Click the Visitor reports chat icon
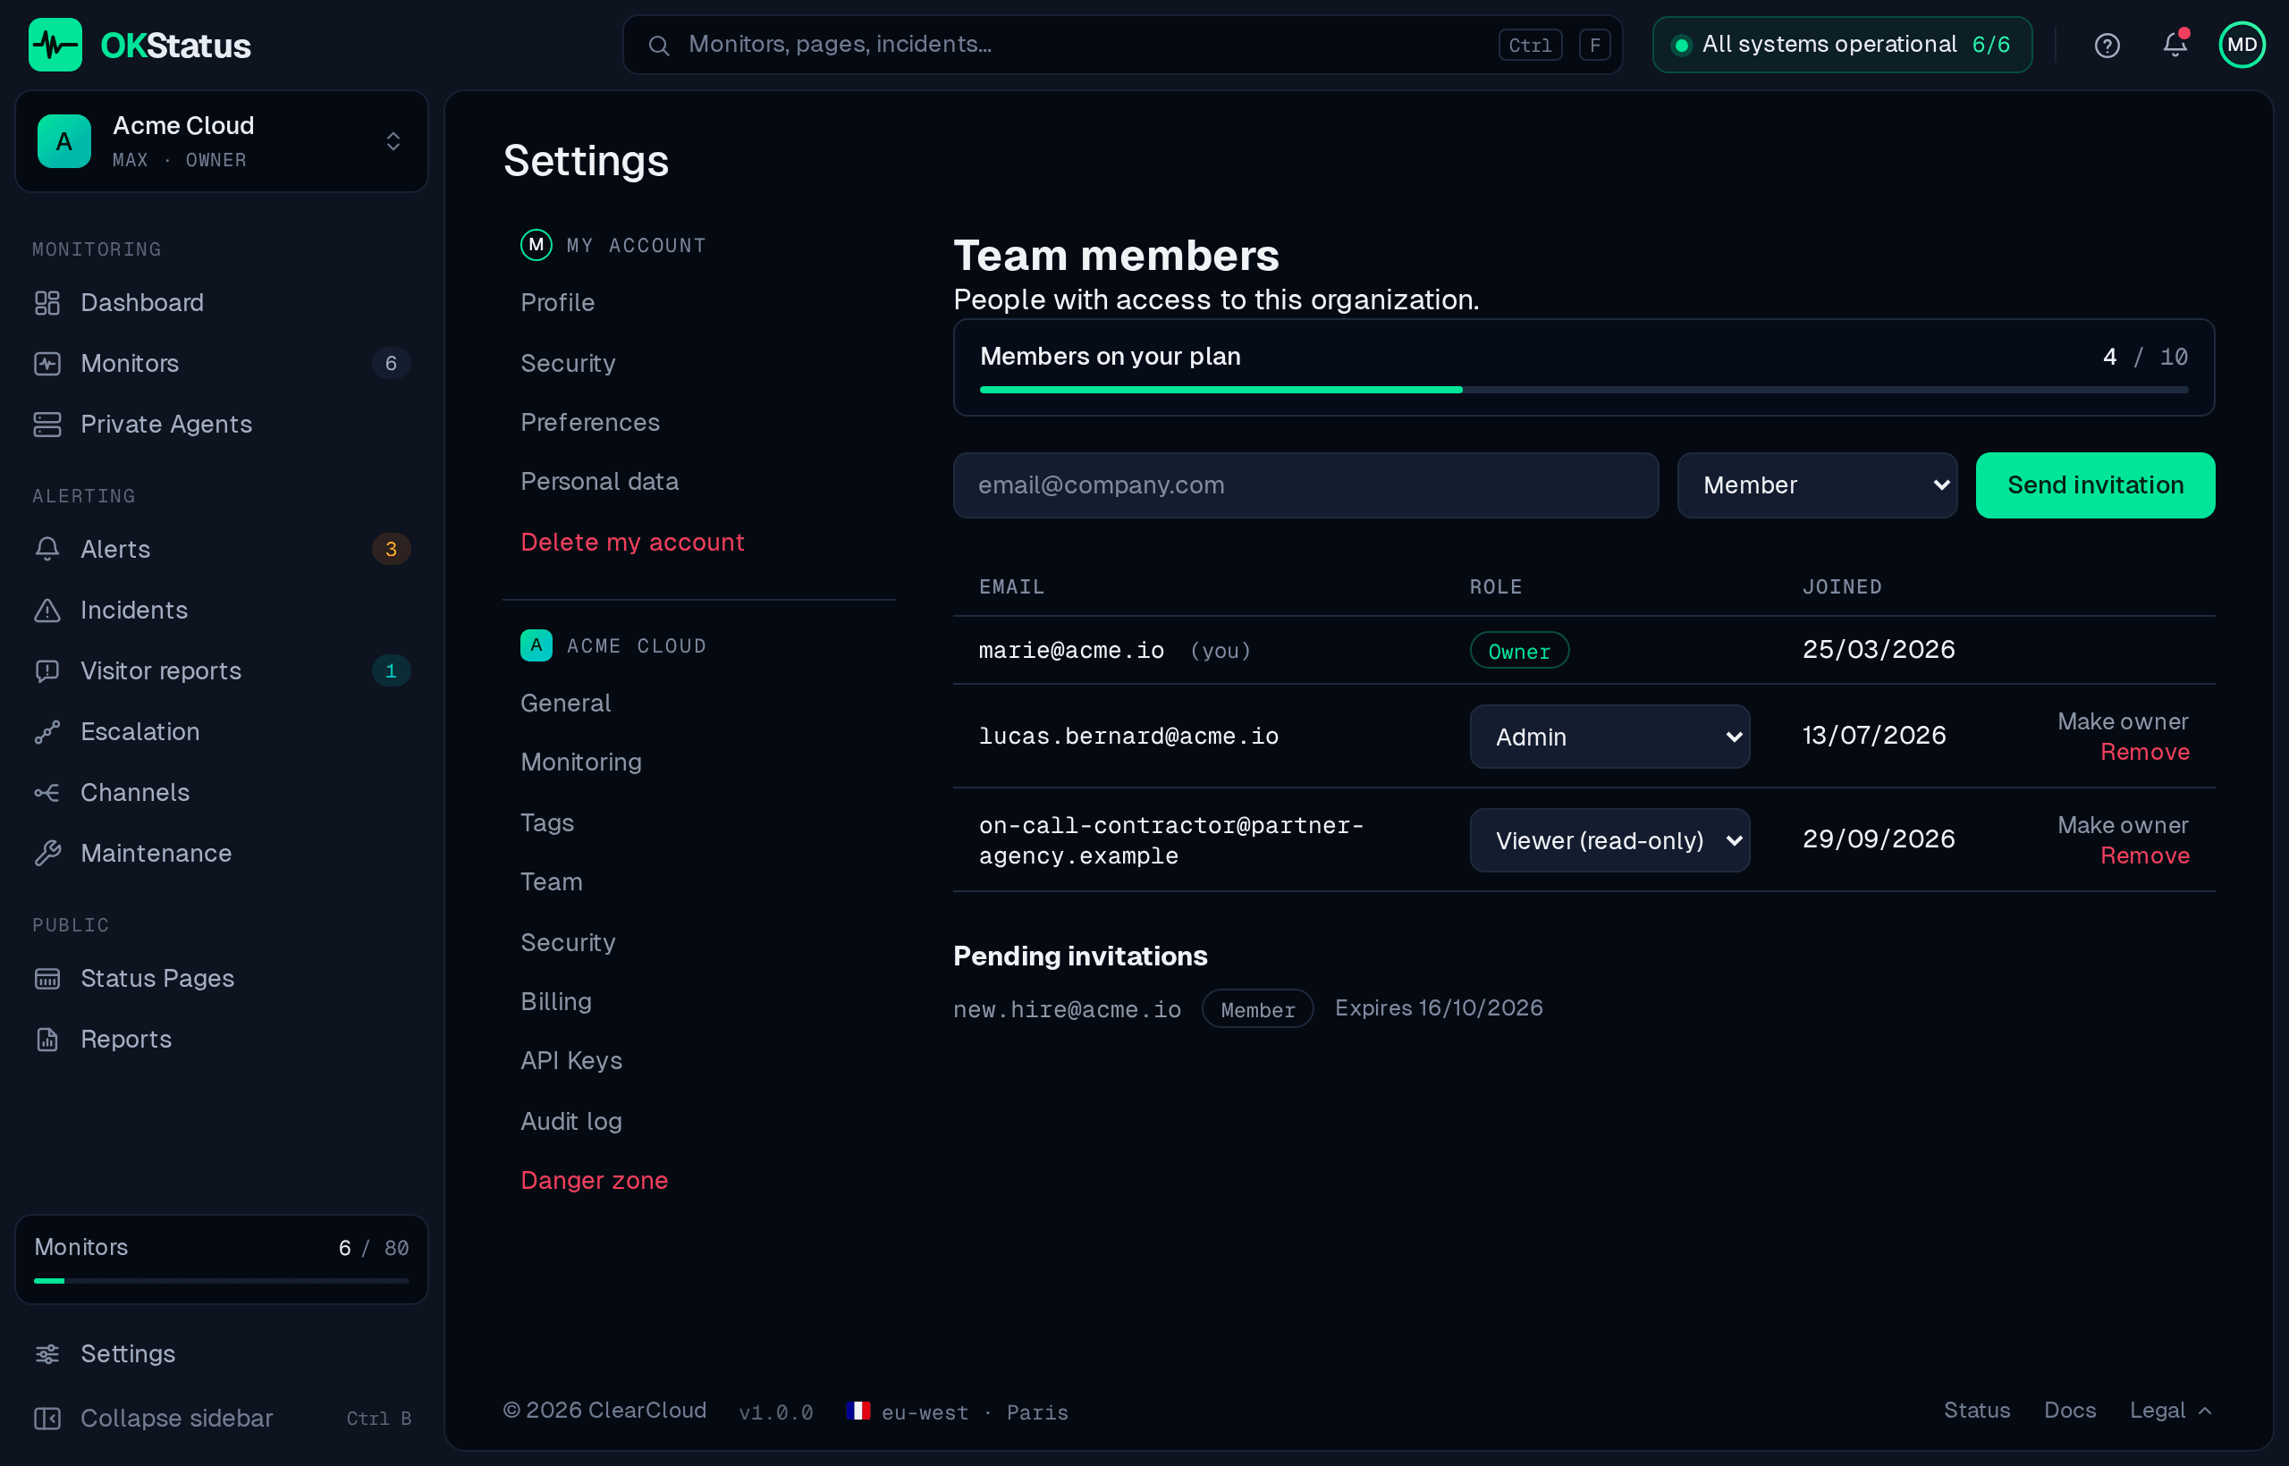Image resolution: width=2289 pixels, height=1466 pixels. pyautogui.click(x=47, y=671)
